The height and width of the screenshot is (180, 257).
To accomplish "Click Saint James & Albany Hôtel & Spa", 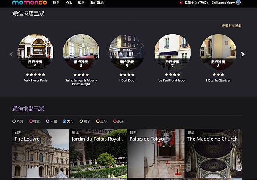I will click(81, 82).
